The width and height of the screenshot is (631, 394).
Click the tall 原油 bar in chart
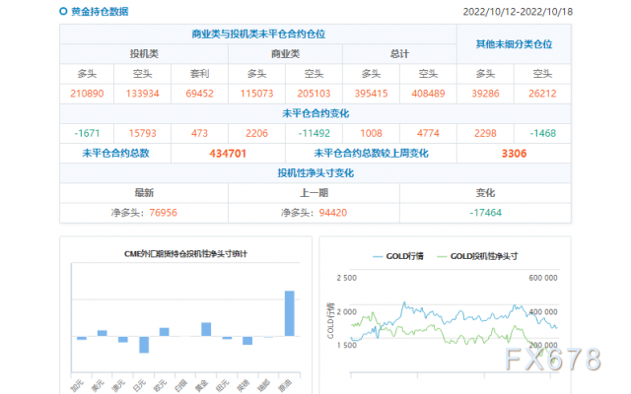tap(289, 313)
